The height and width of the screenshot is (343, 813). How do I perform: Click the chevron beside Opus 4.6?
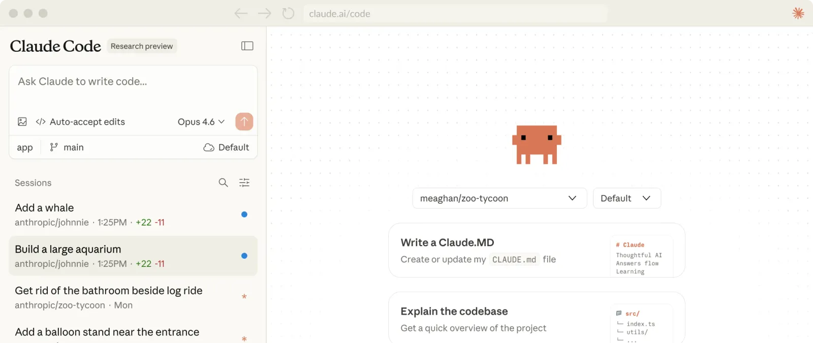click(x=221, y=122)
